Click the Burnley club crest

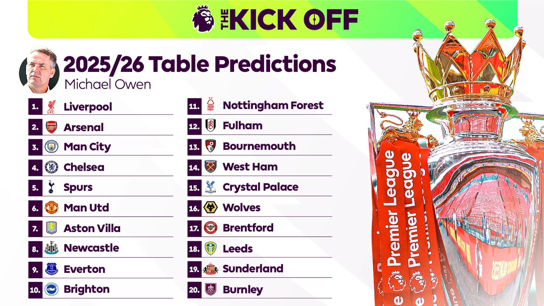pyautogui.click(x=211, y=290)
